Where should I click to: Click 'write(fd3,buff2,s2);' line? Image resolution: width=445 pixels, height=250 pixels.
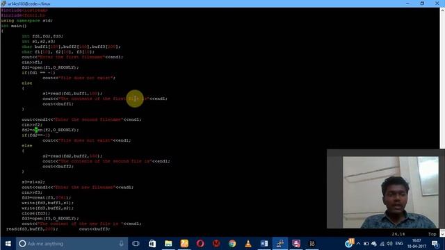(x=48, y=208)
